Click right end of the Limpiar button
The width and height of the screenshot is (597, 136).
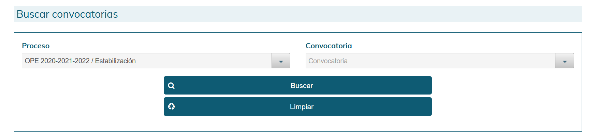pyautogui.click(x=423, y=107)
